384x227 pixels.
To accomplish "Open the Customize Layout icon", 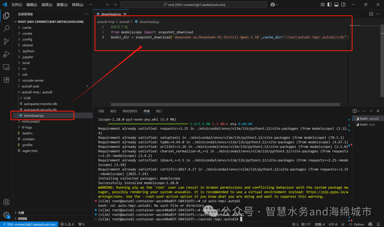I will coord(322,4).
